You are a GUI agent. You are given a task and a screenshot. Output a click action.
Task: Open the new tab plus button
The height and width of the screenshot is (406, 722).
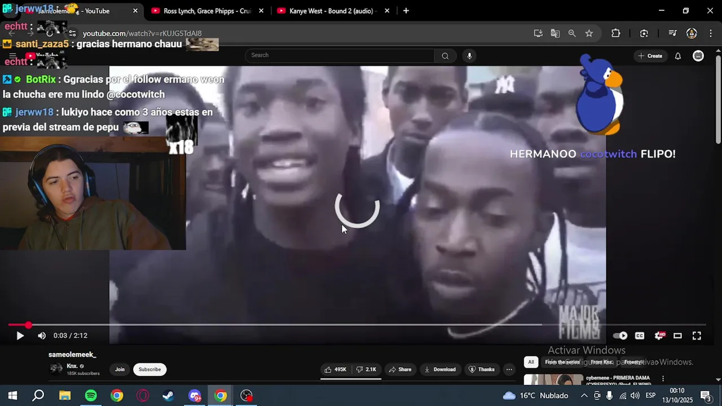point(406,11)
